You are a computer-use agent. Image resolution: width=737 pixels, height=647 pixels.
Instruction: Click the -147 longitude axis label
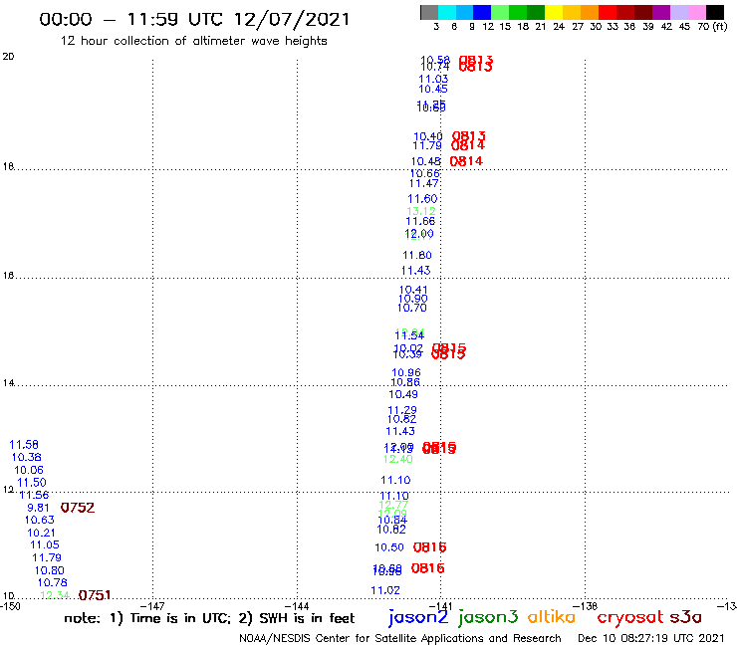tap(151, 606)
